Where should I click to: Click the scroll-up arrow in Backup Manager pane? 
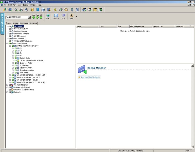(x=192, y=66)
